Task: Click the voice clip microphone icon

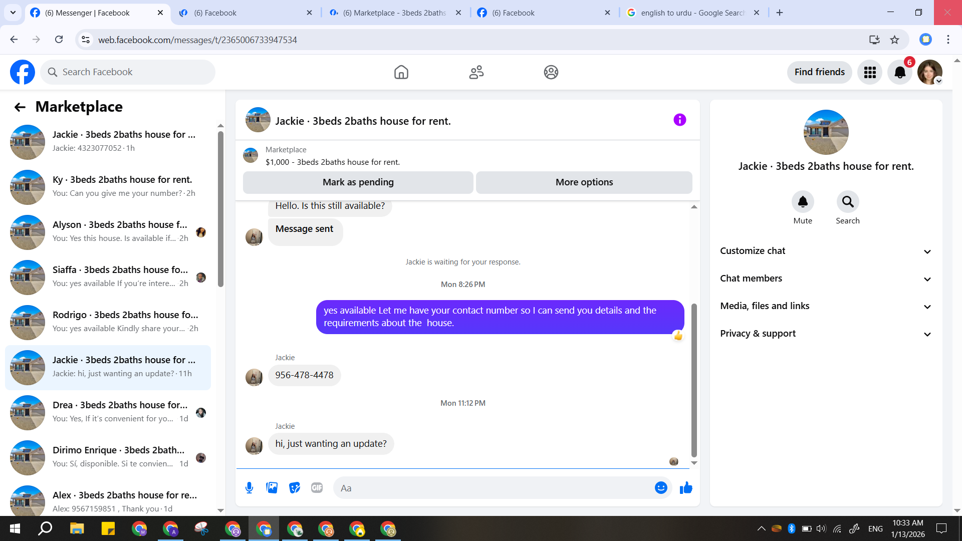Action: [249, 488]
